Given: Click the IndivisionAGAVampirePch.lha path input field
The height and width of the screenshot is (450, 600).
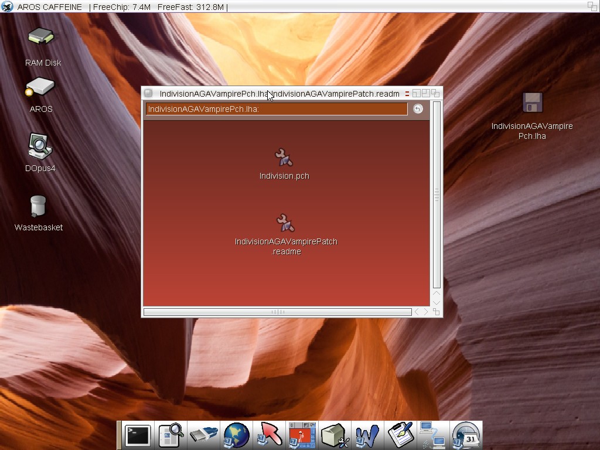Looking at the screenshot, I should 276,109.
